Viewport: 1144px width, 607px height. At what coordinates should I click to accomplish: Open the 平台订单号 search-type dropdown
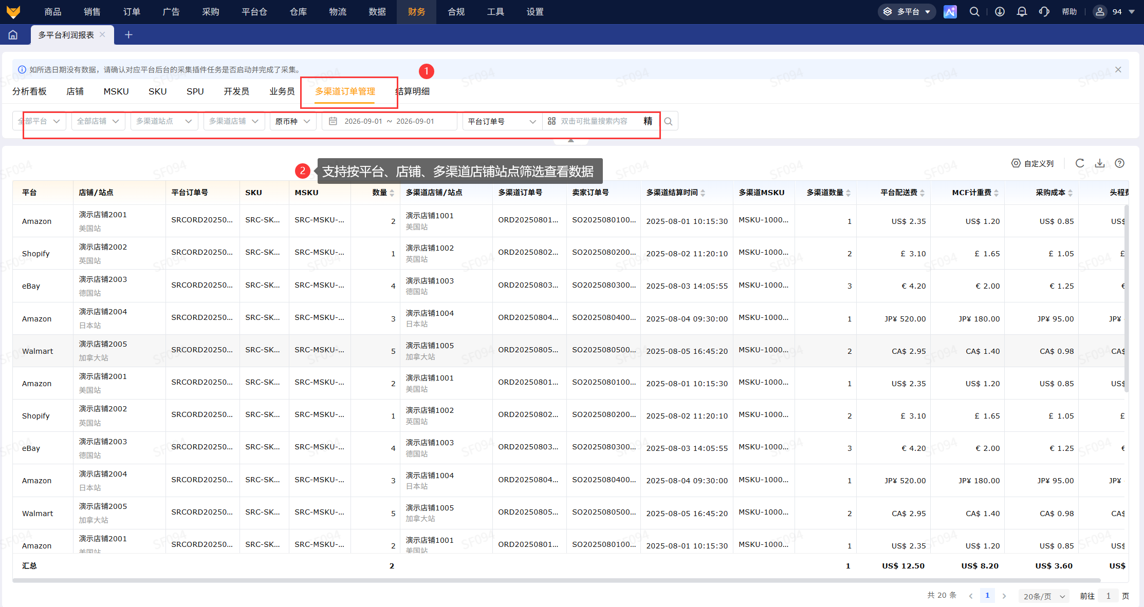pos(502,121)
